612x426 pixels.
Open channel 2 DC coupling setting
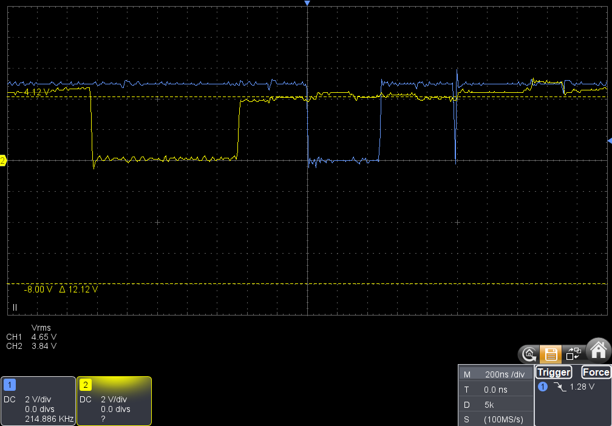coord(86,399)
